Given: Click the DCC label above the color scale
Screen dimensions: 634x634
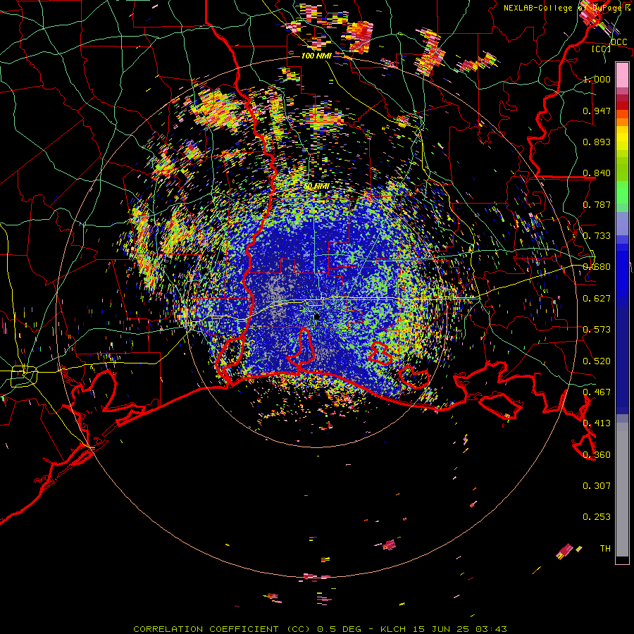Looking at the screenshot, I should pyautogui.click(x=619, y=42).
